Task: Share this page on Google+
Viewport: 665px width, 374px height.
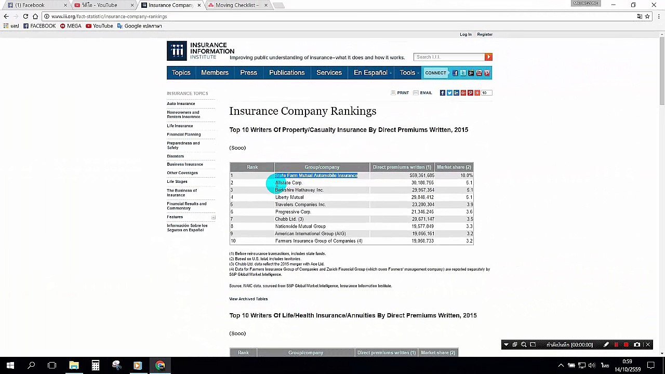Action: [x=463, y=93]
